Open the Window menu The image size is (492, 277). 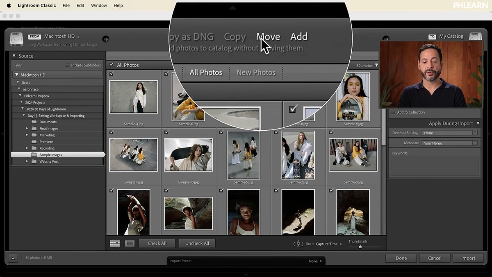click(99, 5)
